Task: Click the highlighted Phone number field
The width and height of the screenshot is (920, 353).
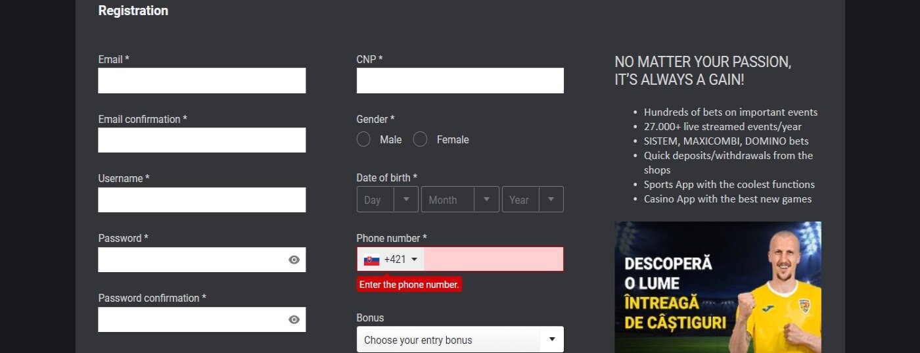Action: pyautogui.click(x=493, y=260)
